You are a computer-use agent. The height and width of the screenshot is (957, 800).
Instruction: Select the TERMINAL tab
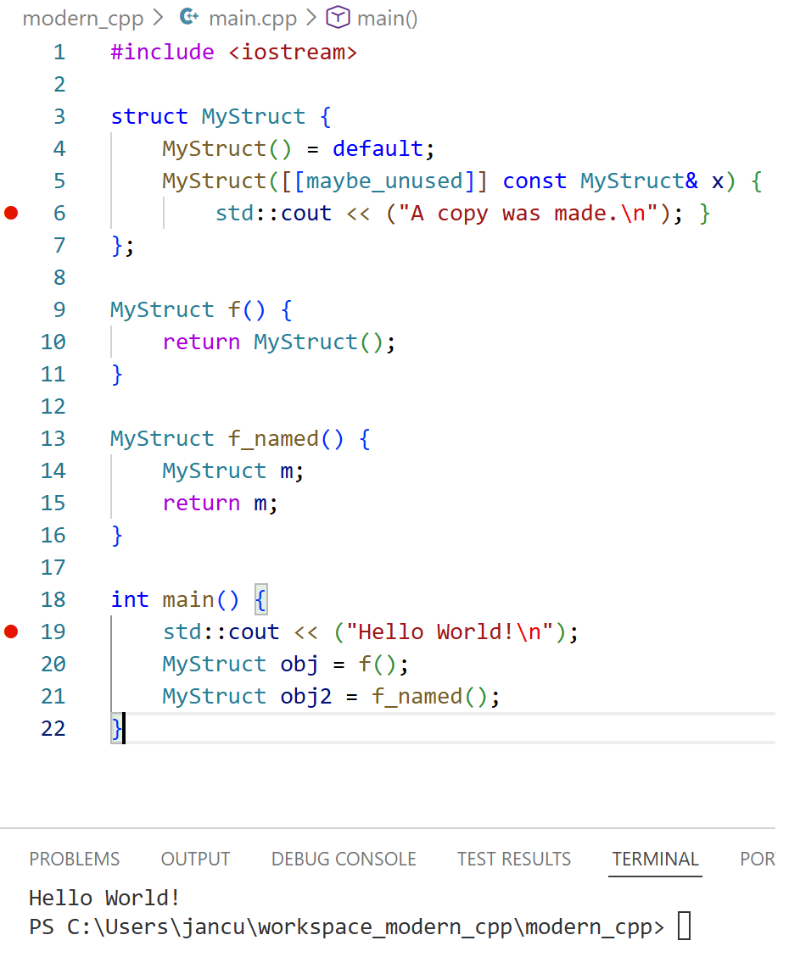[655, 859]
